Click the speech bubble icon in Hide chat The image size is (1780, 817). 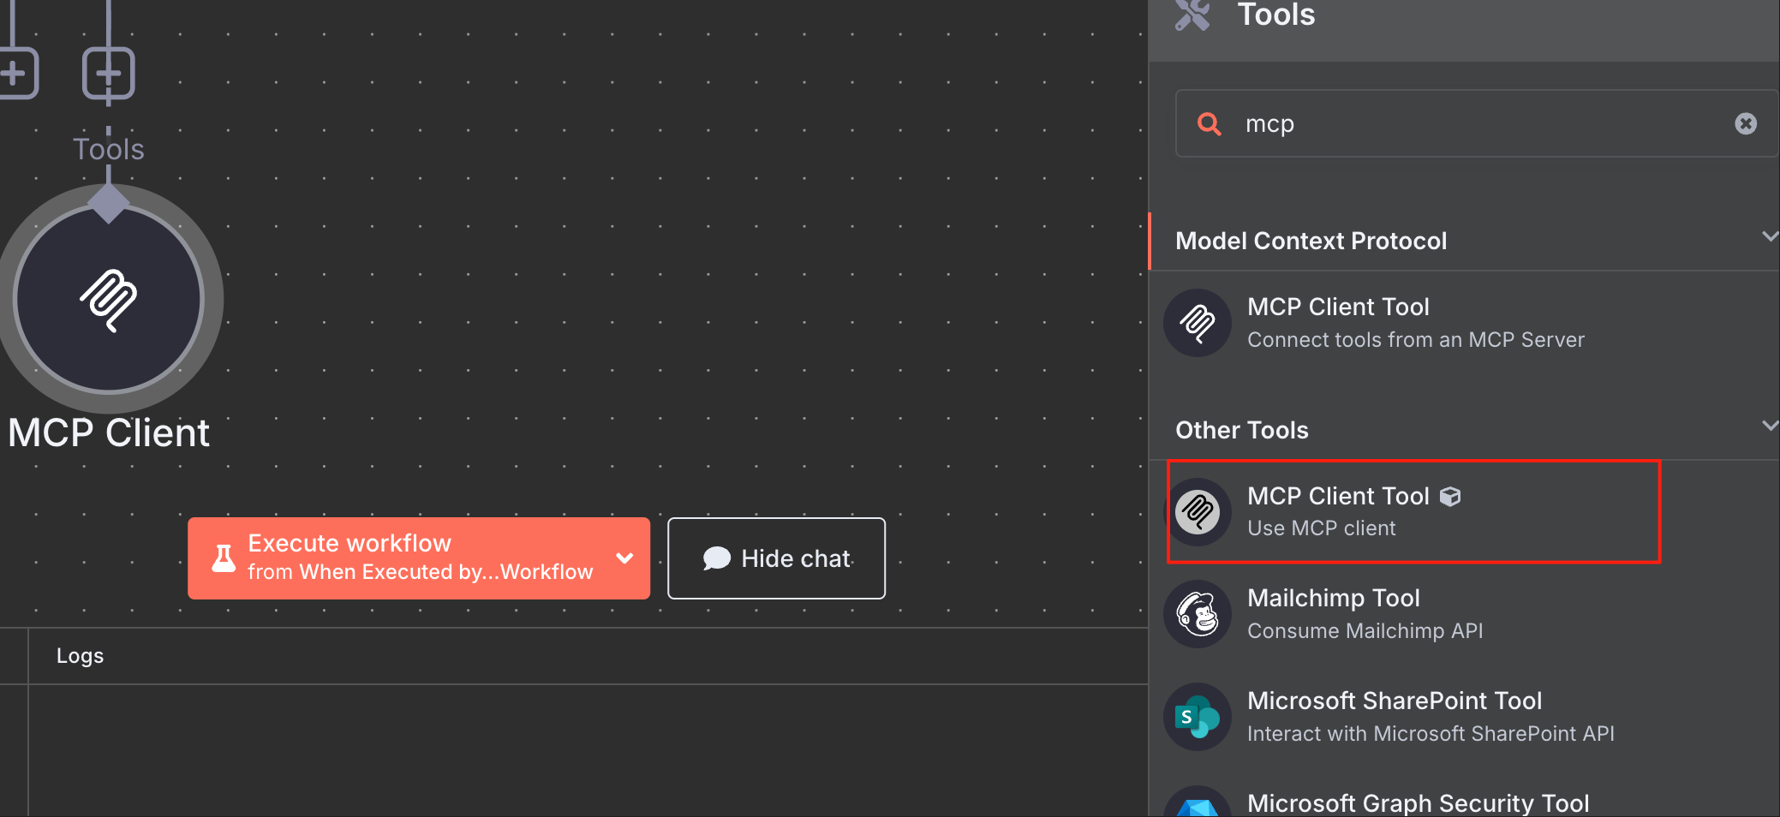tap(716, 558)
